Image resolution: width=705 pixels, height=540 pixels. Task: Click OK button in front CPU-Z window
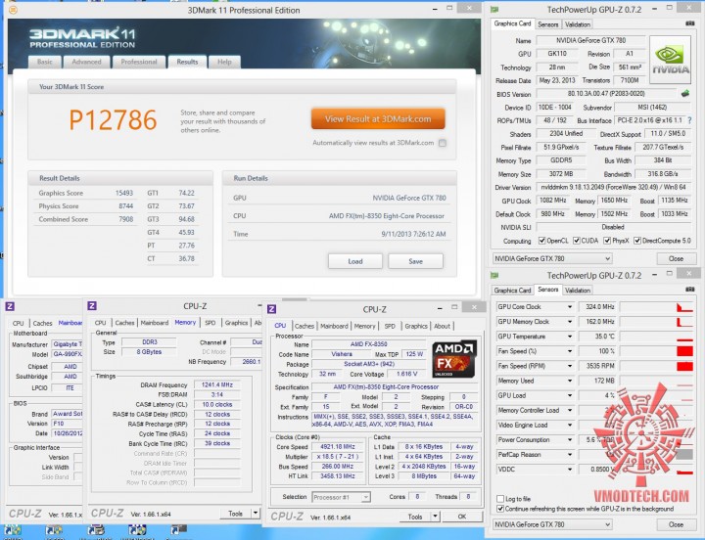coord(461,517)
